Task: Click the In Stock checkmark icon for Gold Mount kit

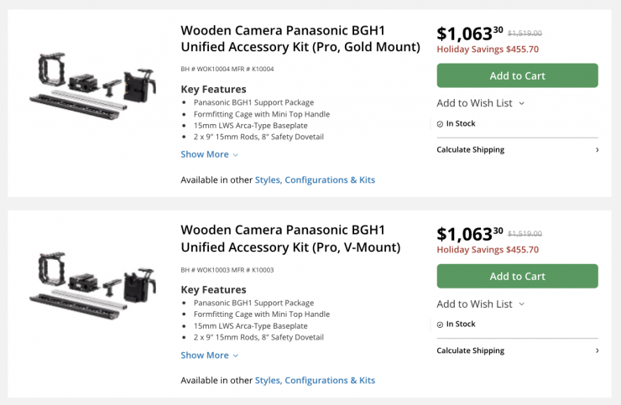Action: [441, 124]
